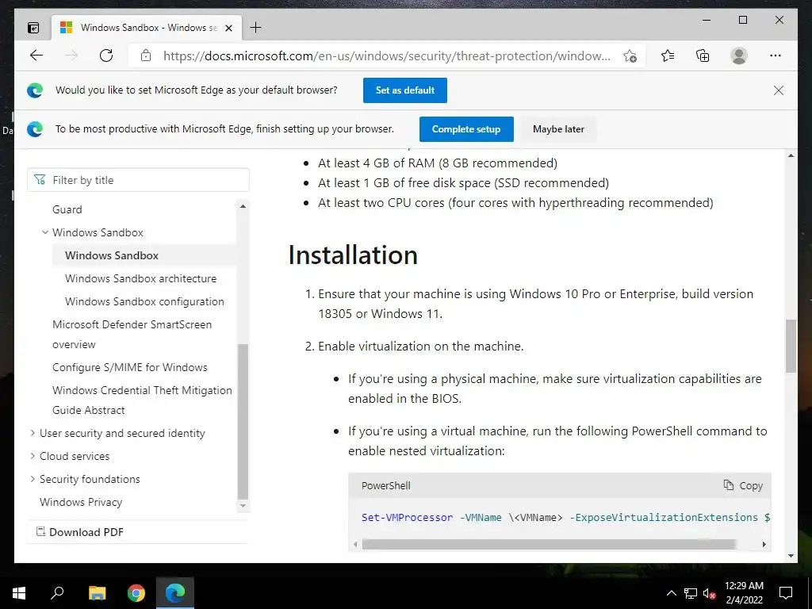Open Google Chrome from taskbar
Viewport: 812px width, 609px height.
point(136,593)
